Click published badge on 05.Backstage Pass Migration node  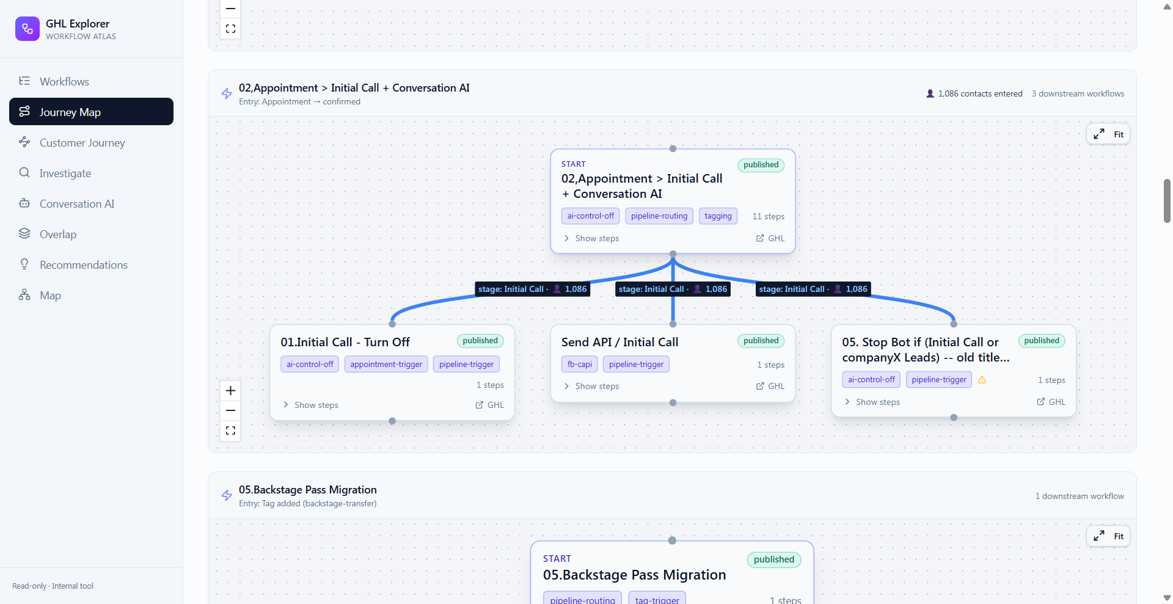(x=774, y=559)
